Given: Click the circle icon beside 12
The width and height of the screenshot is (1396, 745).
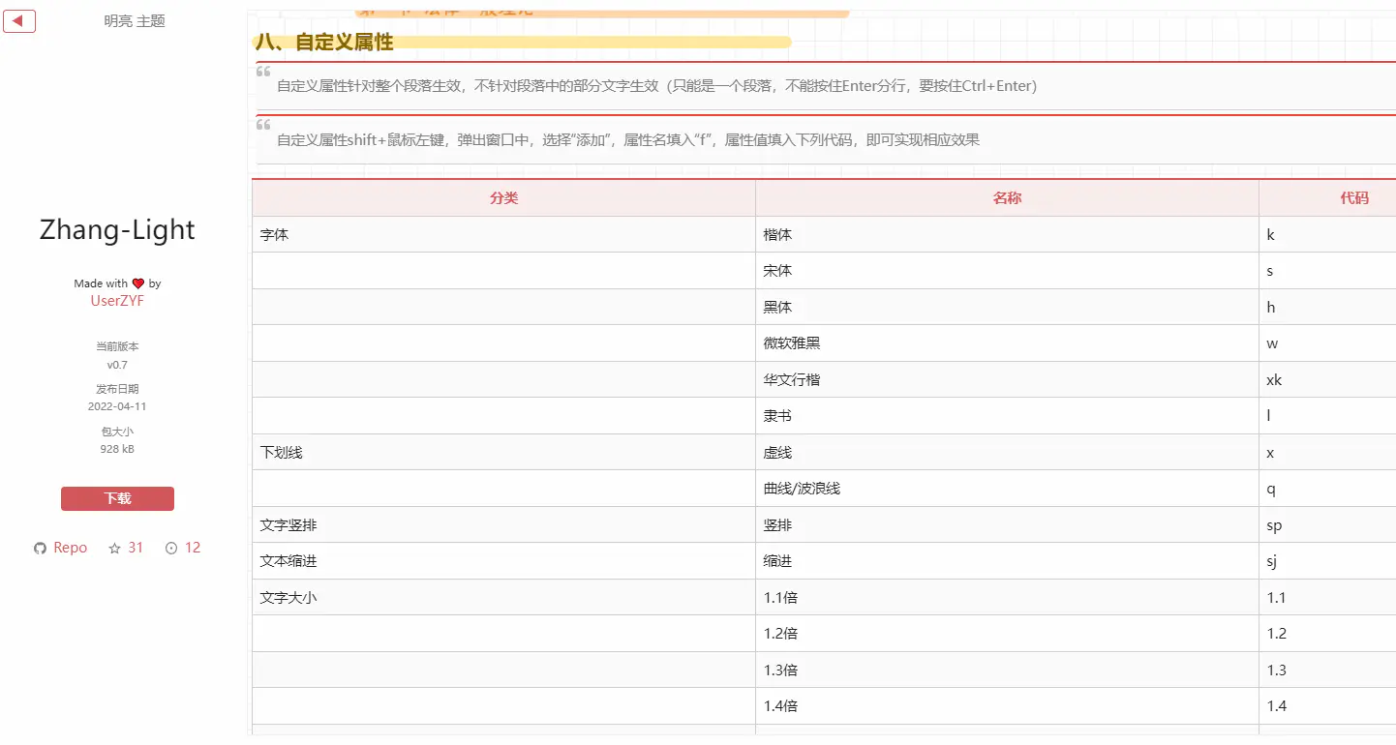Looking at the screenshot, I should (171, 549).
